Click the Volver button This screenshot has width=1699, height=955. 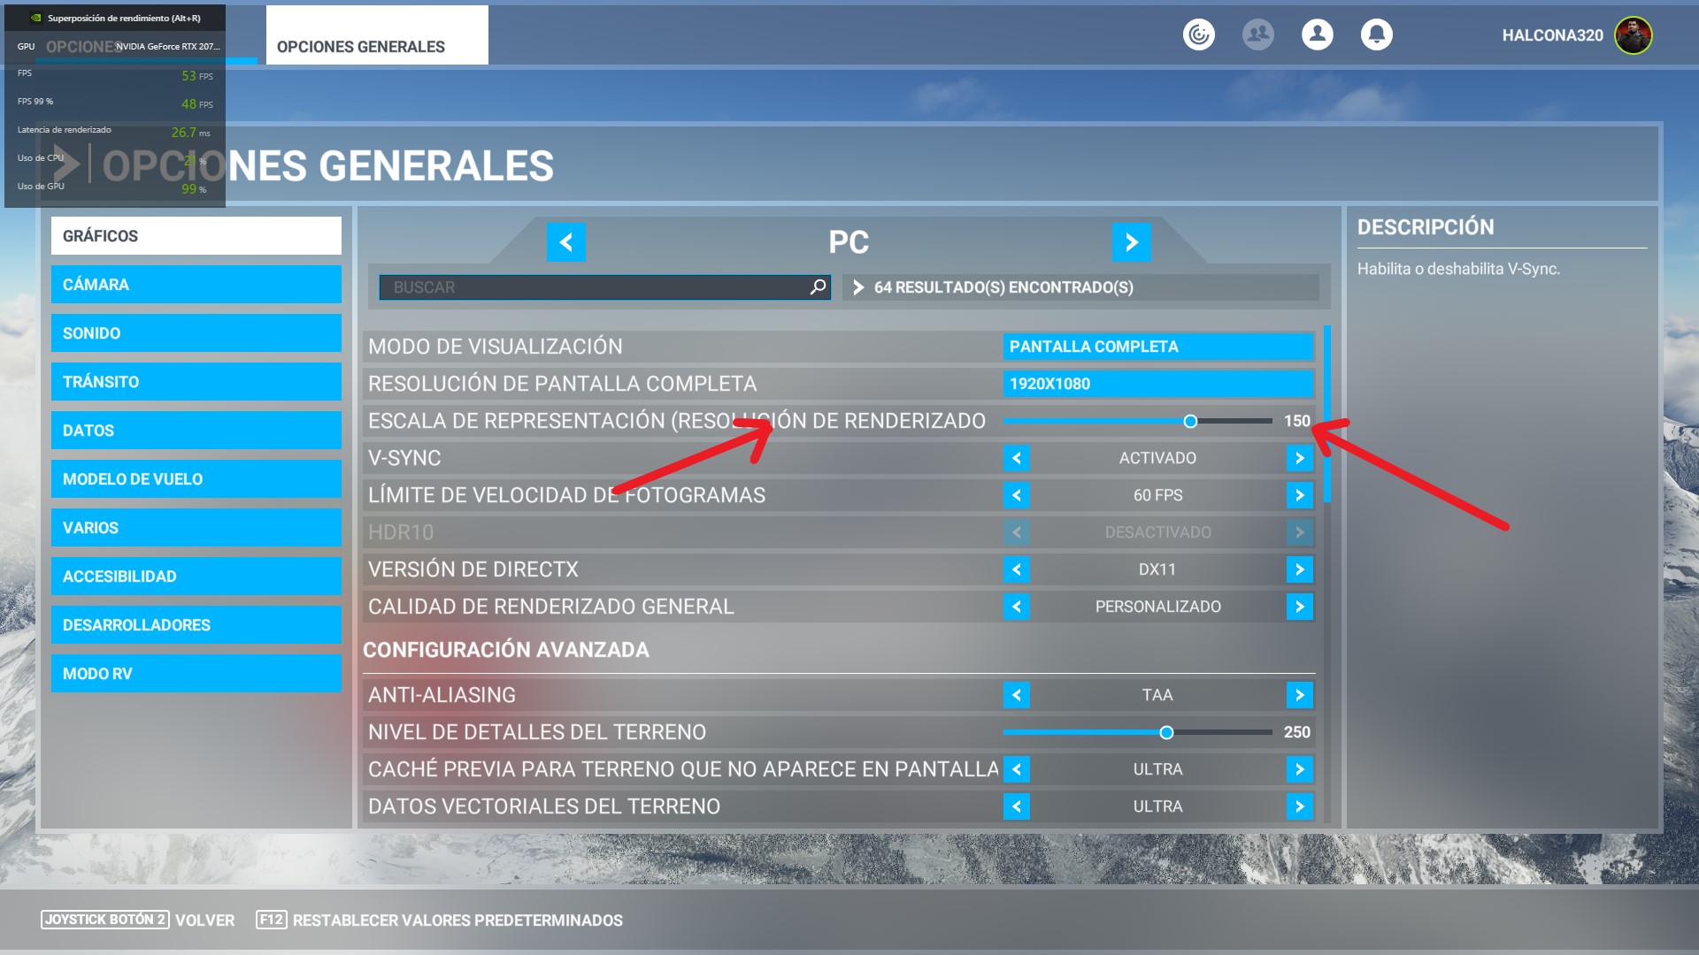(x=204, y=921)
